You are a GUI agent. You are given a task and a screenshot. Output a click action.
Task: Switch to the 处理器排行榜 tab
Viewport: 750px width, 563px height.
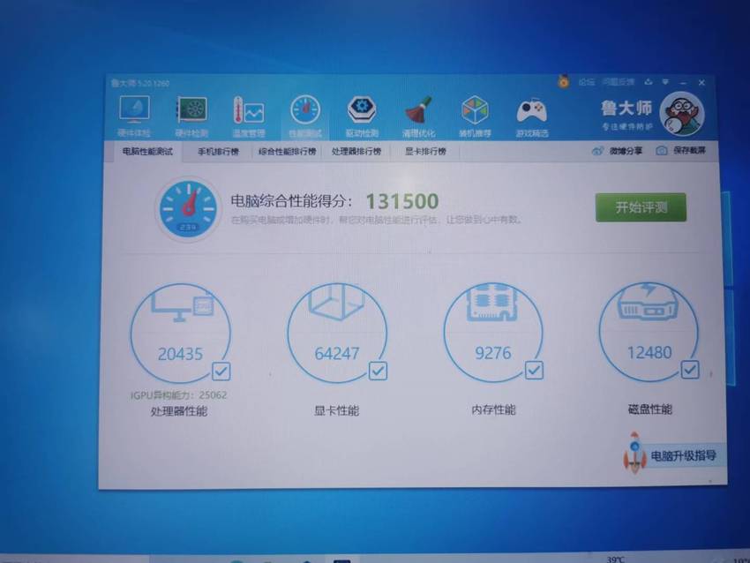pos(356,152)
